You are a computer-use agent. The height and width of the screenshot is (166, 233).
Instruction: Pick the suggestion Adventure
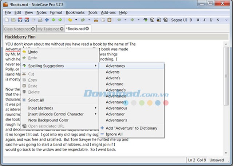132,84
